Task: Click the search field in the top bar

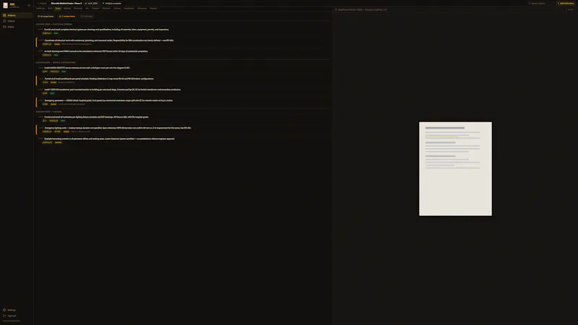Action: [540, 4]
